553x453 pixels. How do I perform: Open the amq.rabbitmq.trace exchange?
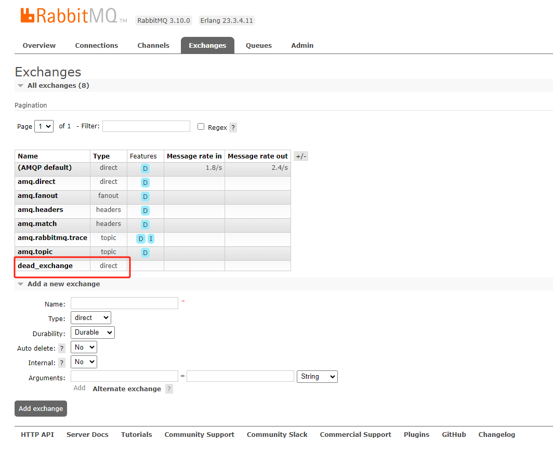pyautogui.click(x=52, y=237)
